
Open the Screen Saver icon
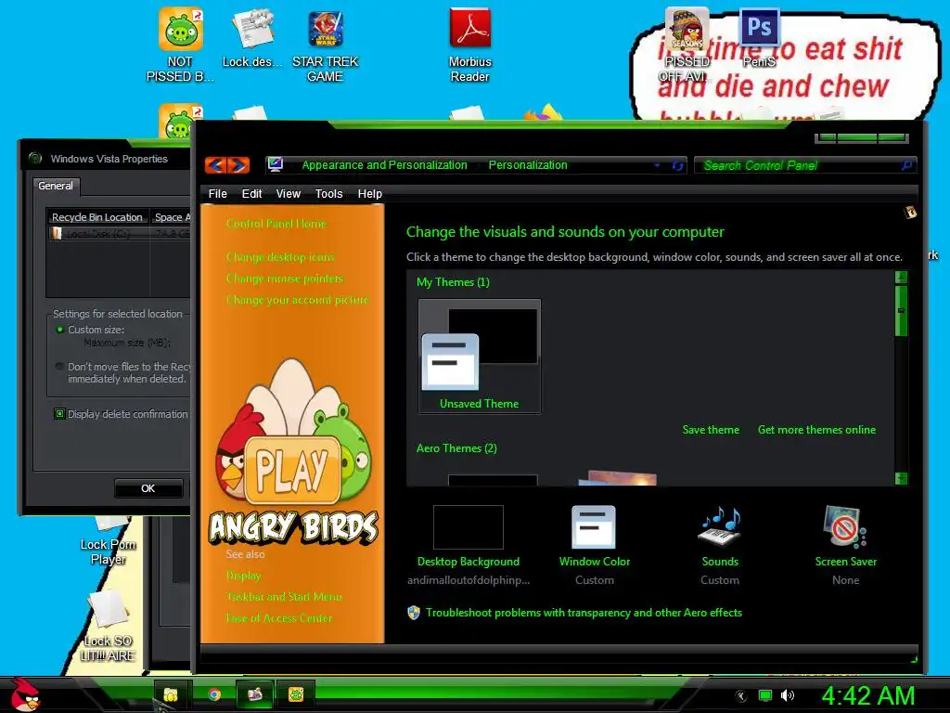click(x=845, y=527)
